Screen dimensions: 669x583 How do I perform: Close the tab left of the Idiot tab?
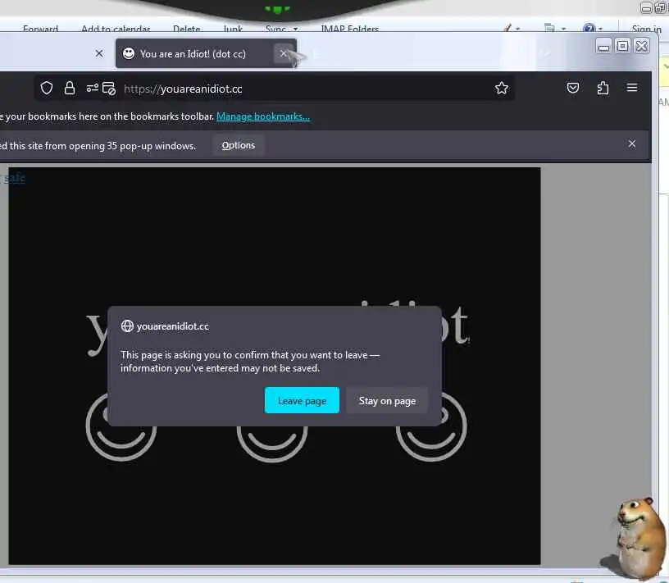coord(99,54)
